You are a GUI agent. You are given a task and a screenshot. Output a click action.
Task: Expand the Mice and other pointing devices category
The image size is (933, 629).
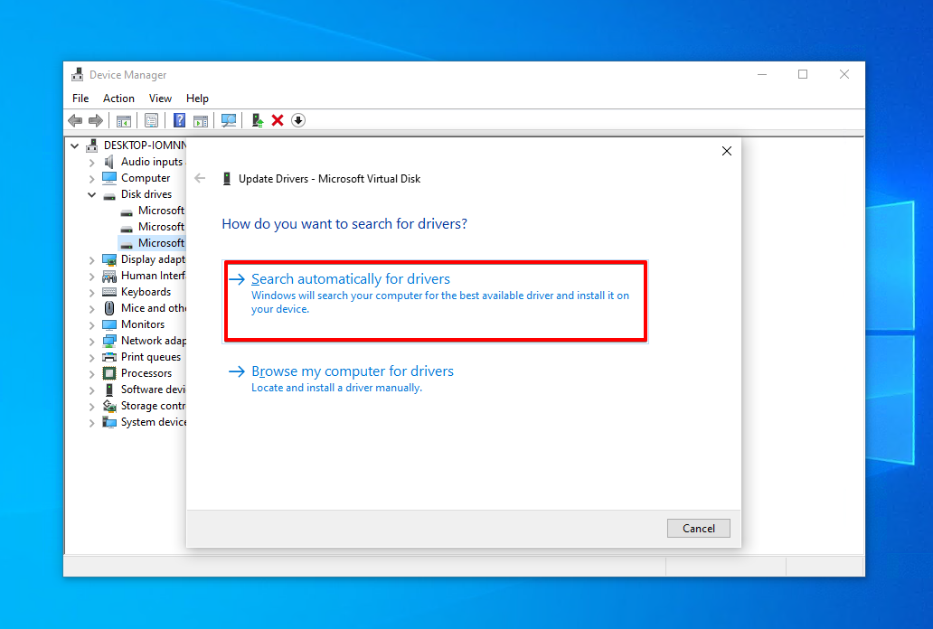[91, 309]
